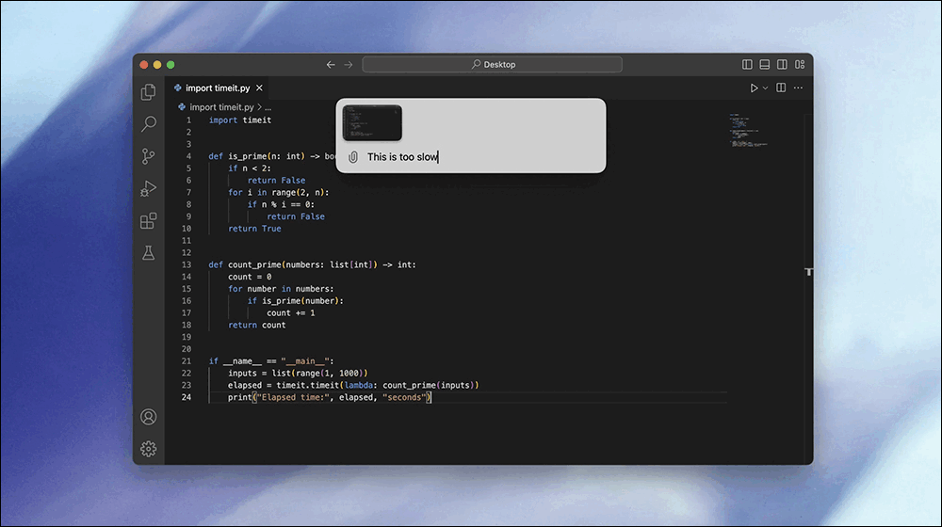Click line number 13 in the gutter
Screen dimensions: 942x527
(x=187, y=264)
